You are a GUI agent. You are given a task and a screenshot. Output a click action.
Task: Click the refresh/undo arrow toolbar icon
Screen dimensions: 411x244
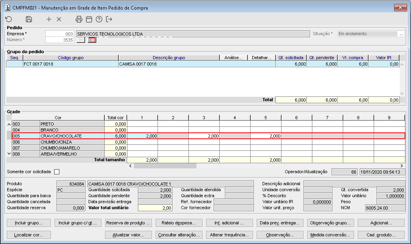[8, 19]
